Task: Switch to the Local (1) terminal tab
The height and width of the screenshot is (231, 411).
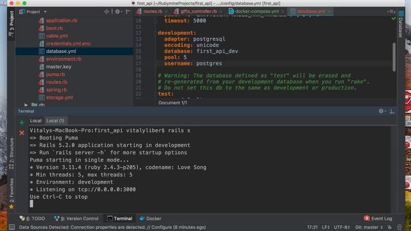Action: tap(55, 121)
